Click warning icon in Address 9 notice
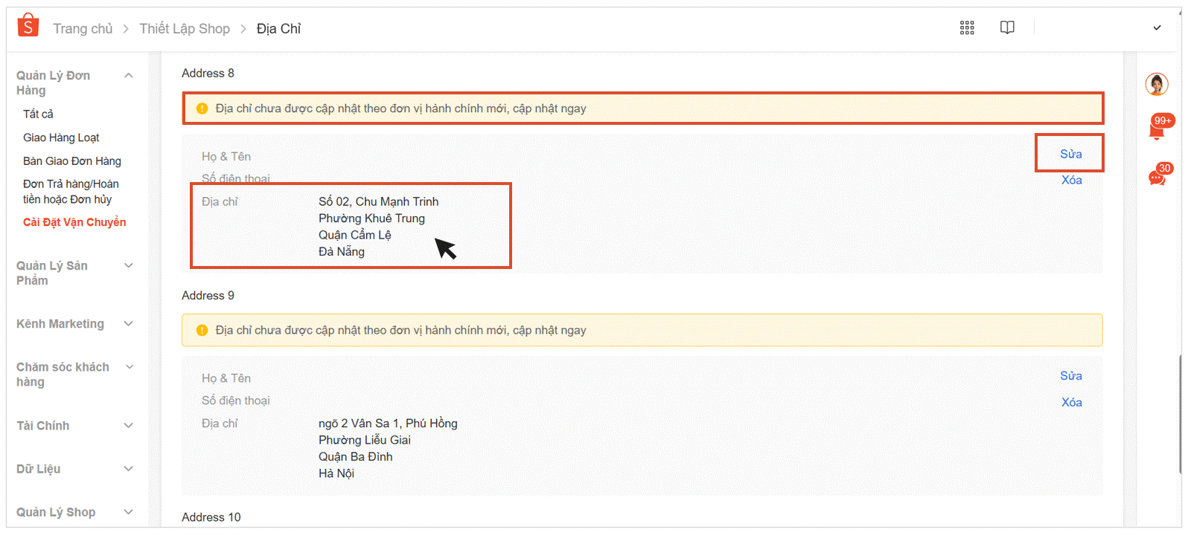 (x=202, y=331)
